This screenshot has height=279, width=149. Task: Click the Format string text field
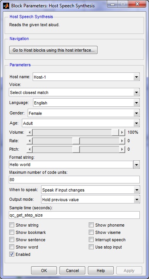71,165
